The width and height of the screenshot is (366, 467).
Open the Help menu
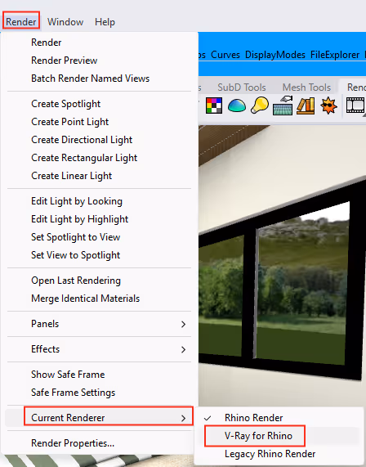[x=105, y=22]
